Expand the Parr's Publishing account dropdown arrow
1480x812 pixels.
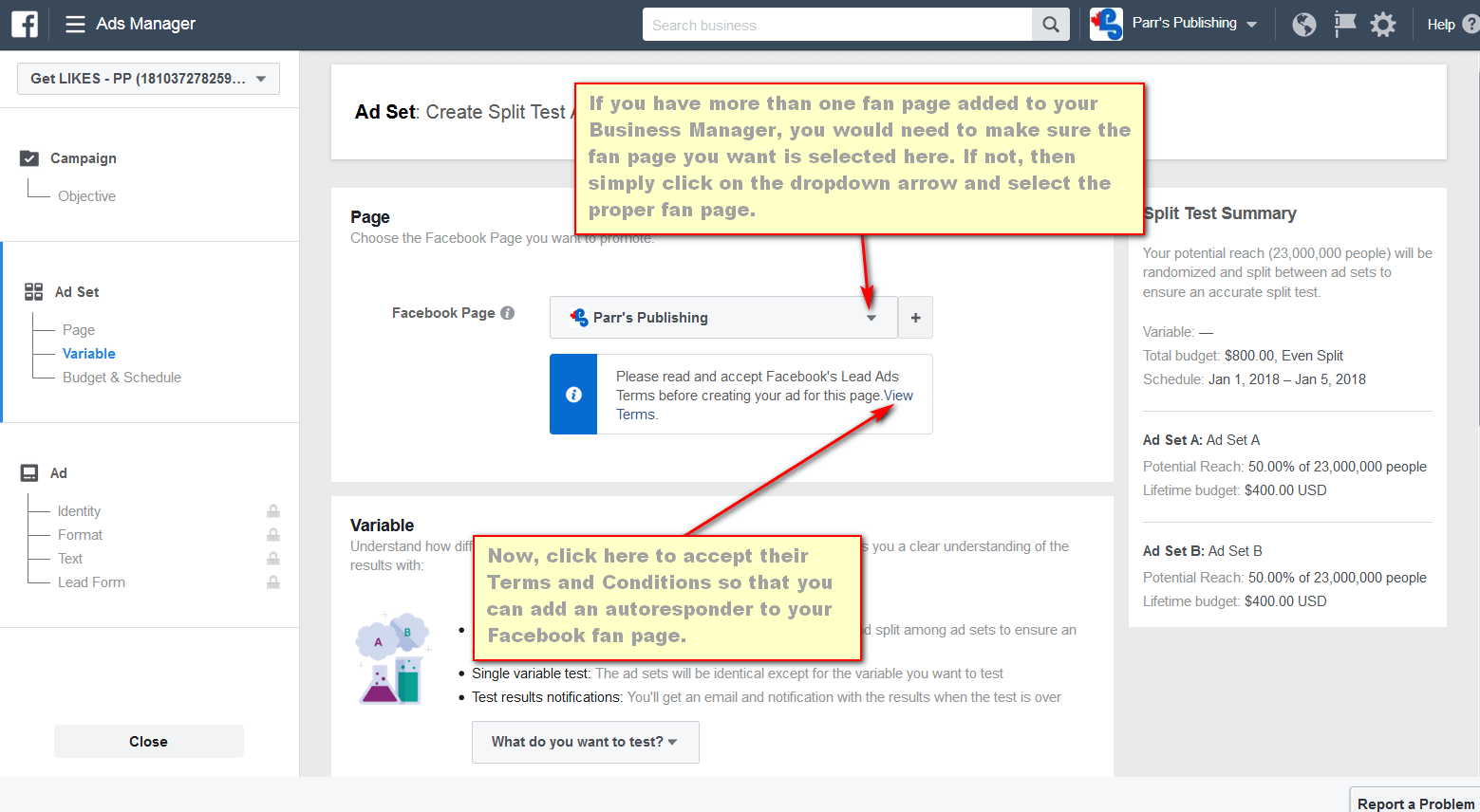[1252, 25]
